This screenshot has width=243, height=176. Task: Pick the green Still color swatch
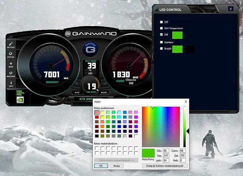click(177, 35)
